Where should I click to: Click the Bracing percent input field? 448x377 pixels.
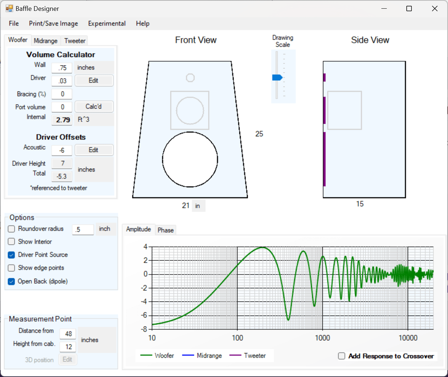(x=62, y=94)
